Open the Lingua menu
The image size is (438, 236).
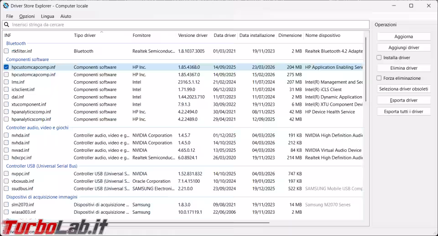pyautogui.click(x=47, y=16)
